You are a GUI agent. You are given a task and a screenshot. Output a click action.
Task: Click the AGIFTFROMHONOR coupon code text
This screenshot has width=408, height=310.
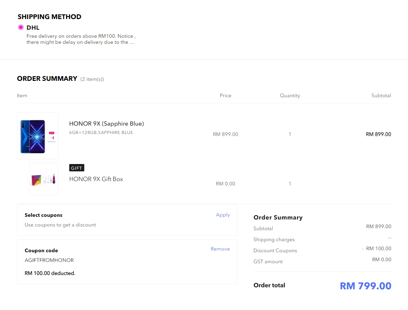pyautogui.click(x=49, y=260)
